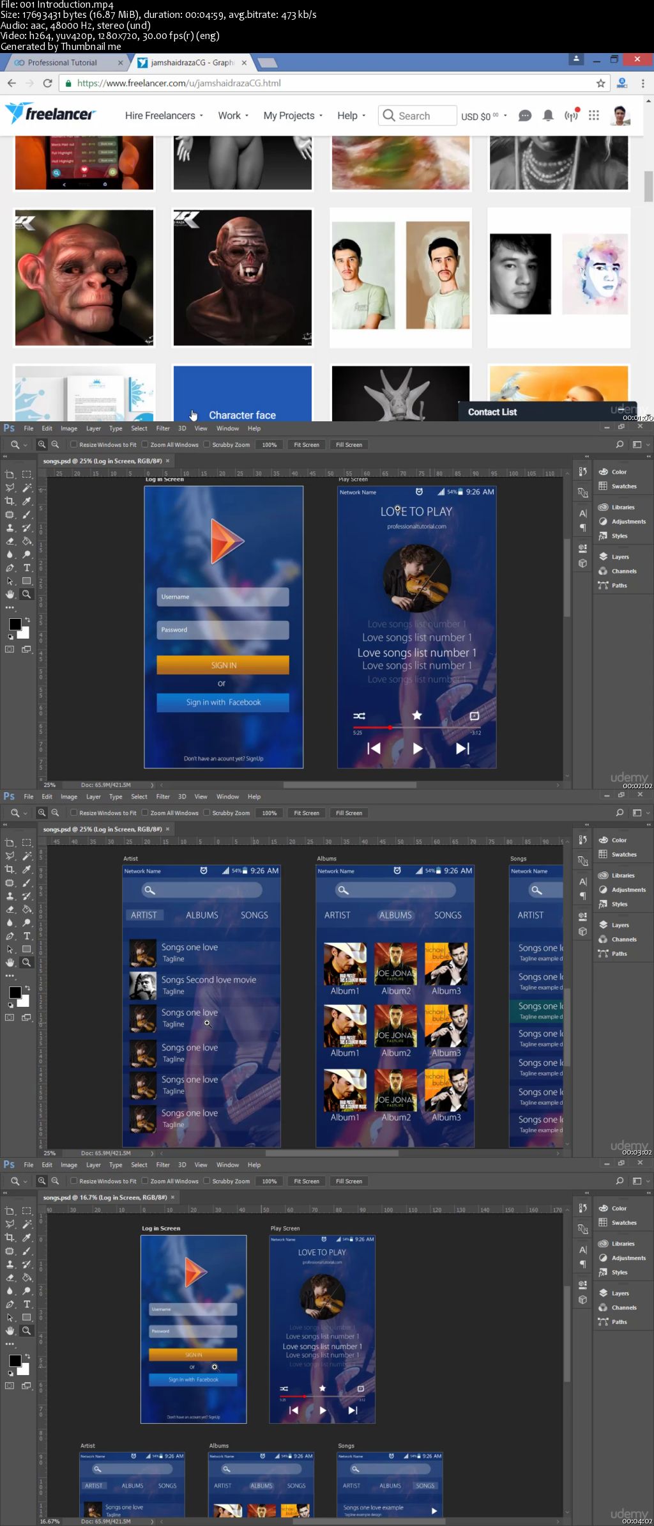Viewport: 654px width, 1526px height.
Task: Open Paragraph panel icon in frame 00:03:02
Action: [x=582, y=896]
